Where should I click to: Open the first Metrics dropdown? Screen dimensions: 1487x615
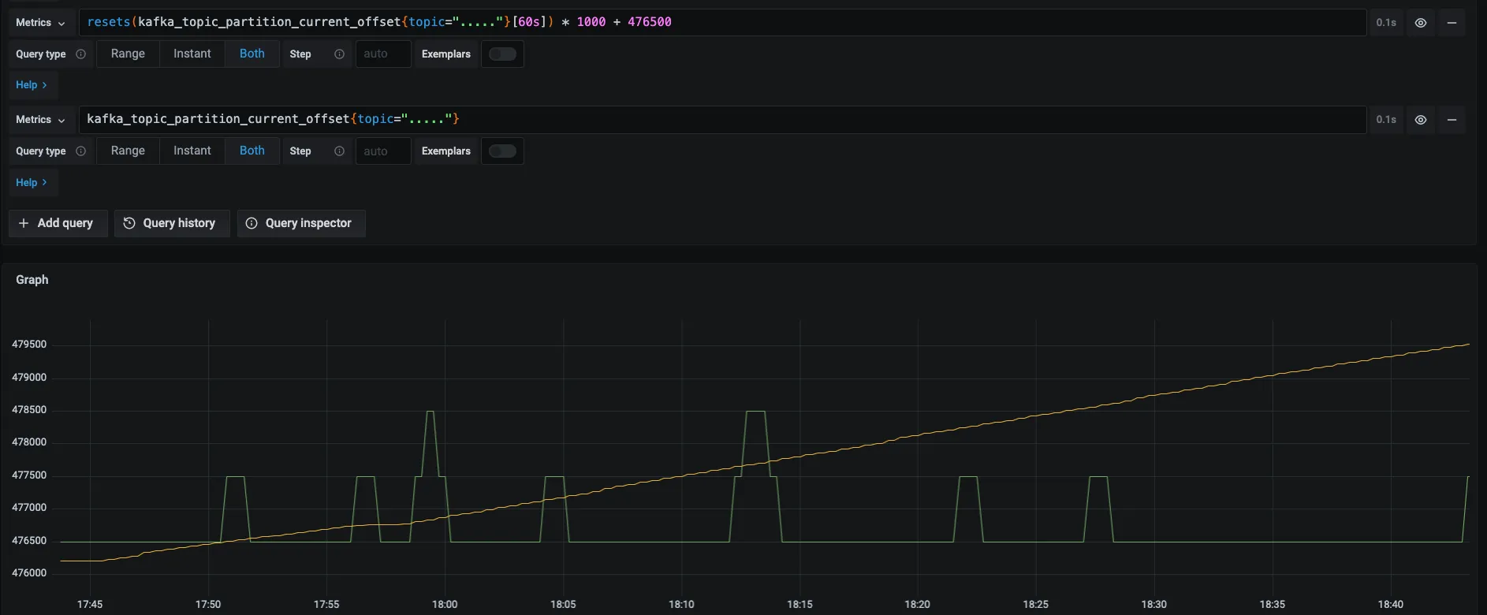click(x=41, y=23)
